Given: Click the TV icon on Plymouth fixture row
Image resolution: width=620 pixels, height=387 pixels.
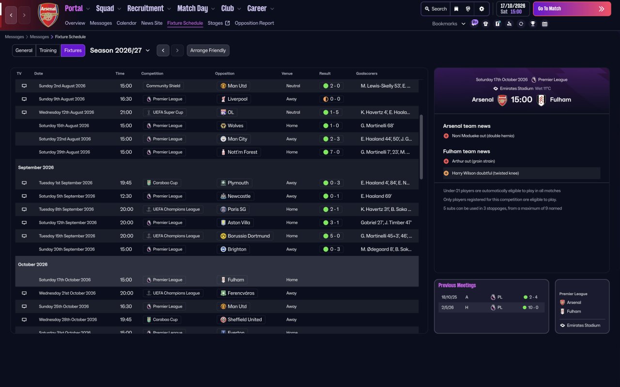Looking at the screenshot, I should pos(24,183).
